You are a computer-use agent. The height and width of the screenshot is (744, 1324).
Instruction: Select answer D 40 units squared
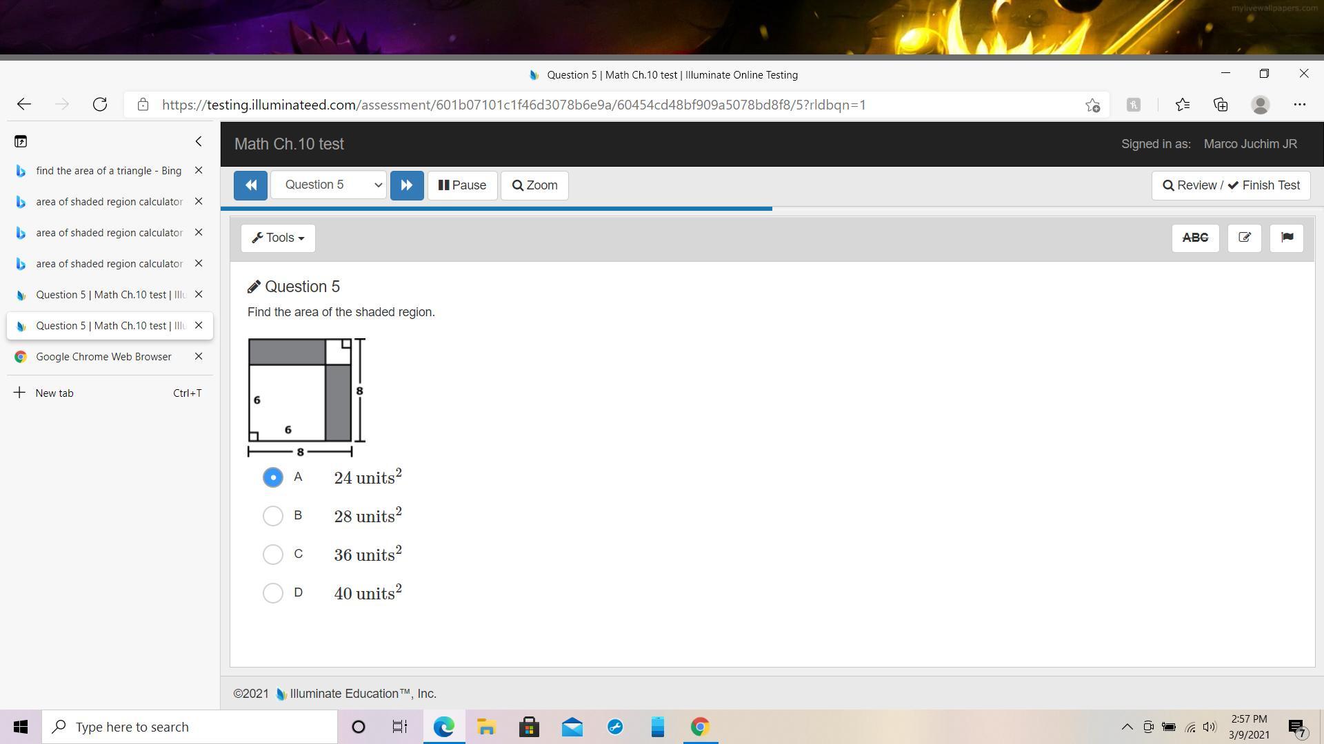[273, 593]
